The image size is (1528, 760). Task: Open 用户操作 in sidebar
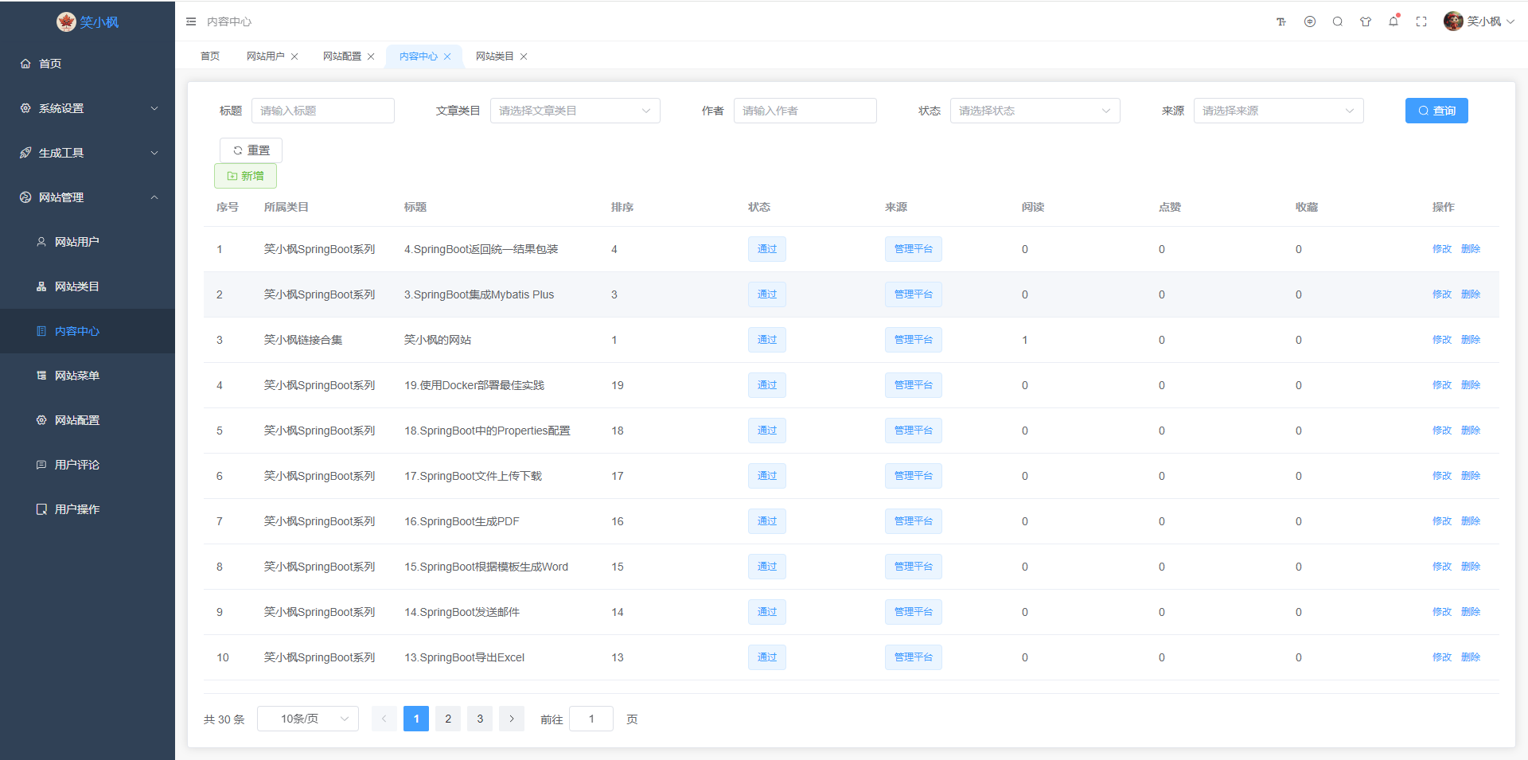point(88,509)
